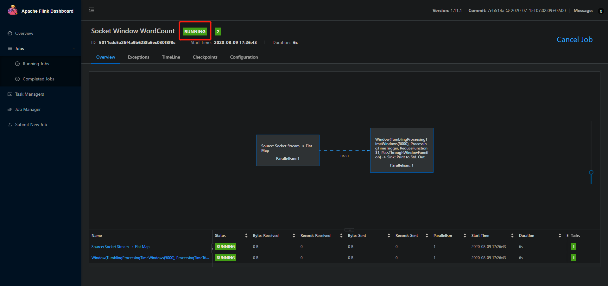The height and width of the screenshot is (286, 608).
Task: Click the Running Jobs play-circle icon
Action: 17,64
